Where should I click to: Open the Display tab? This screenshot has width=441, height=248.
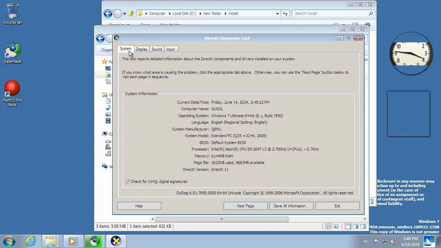141,49
